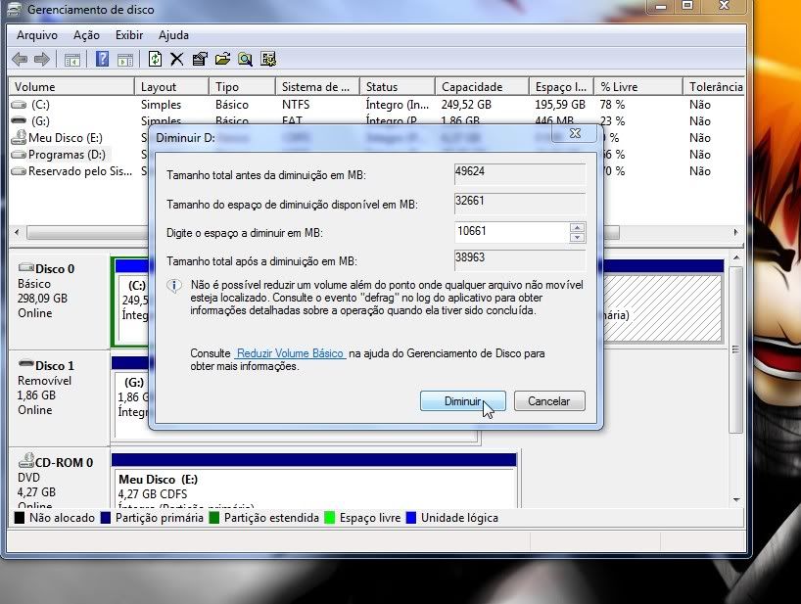Screen dimensions: 801x604
Task: Sort by the Capacidade column header
Action: coord(472,87)
